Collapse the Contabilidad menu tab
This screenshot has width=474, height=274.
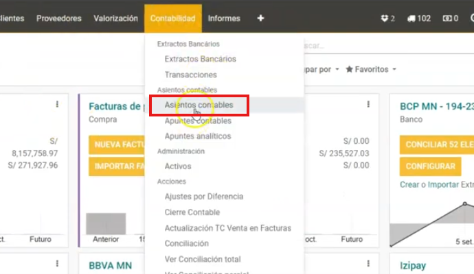[173, 18]
